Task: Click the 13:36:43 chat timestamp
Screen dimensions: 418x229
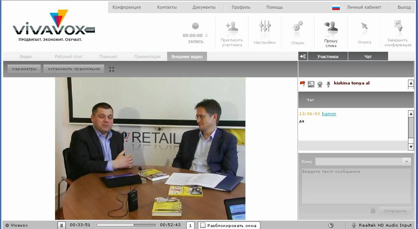Action: click(310, 114)
